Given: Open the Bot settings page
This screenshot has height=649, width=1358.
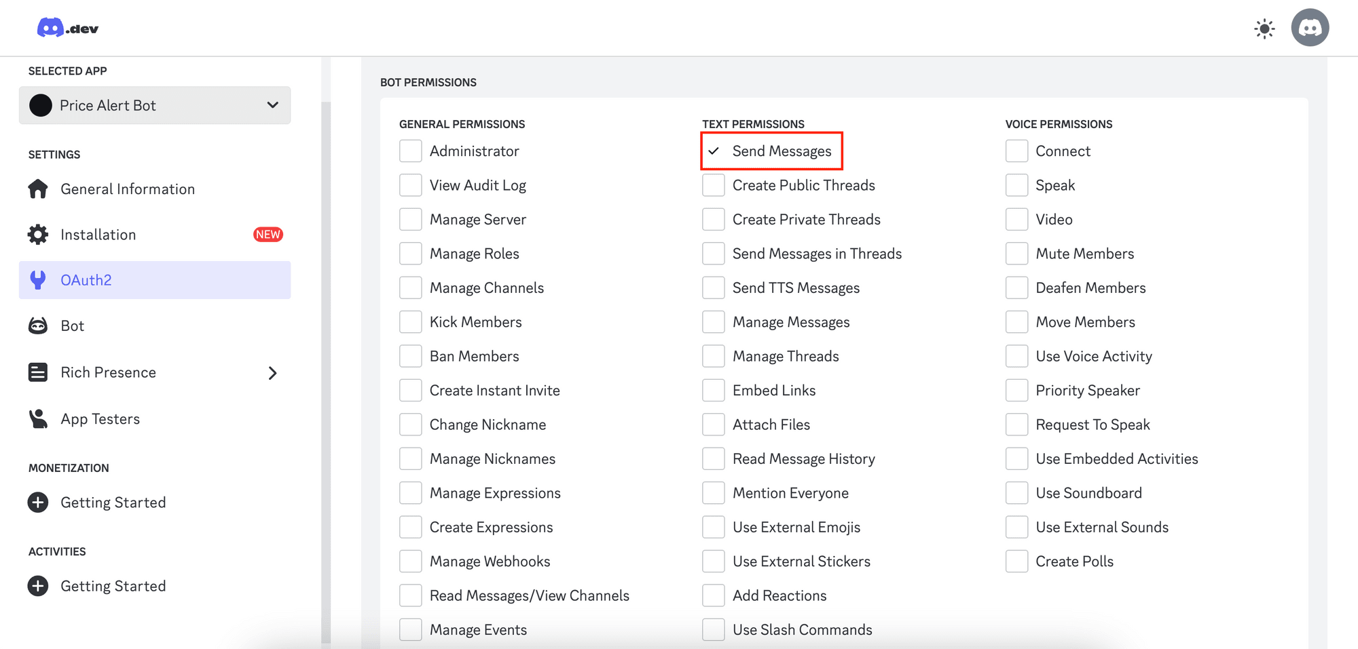Looking at the screenshot, I should click(x=73, y=326).
